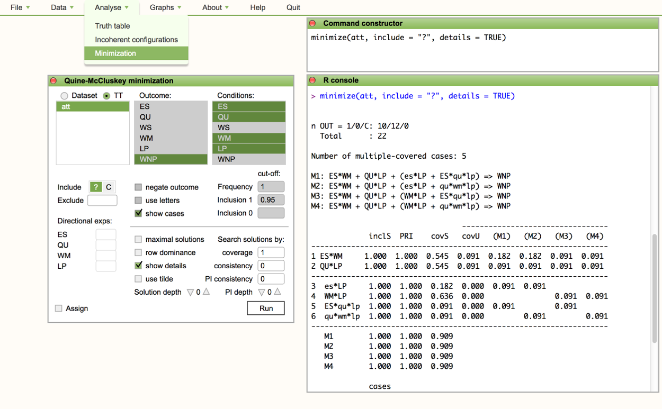This screenshot has height=409, width=662.
Task: Increase Solution depth with up triangle
Action: pos(206,292)
